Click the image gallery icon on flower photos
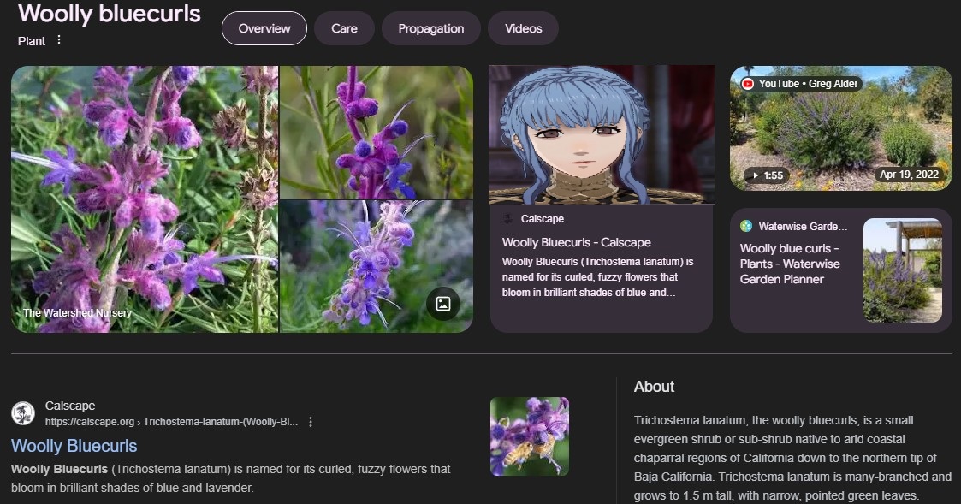 tap(443, 304)
